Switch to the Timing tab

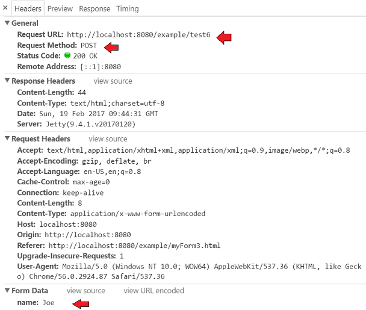(127, 8)
